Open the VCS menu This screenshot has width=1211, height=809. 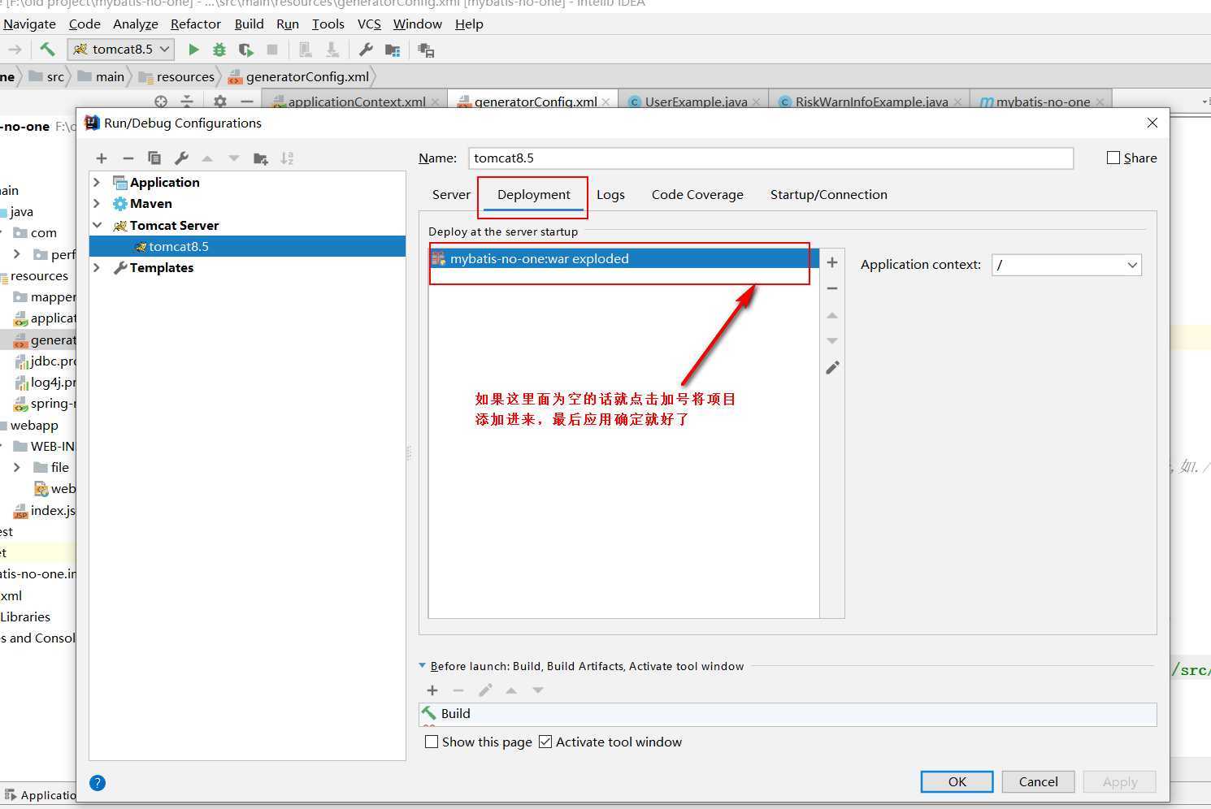click(369, 24)
